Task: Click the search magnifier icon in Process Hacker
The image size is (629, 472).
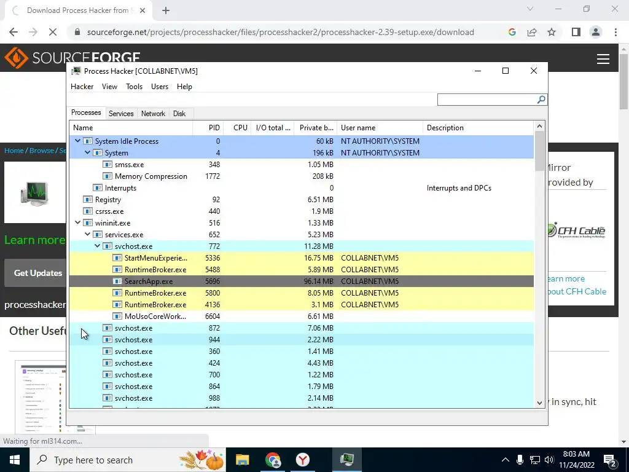Action: 541,99
